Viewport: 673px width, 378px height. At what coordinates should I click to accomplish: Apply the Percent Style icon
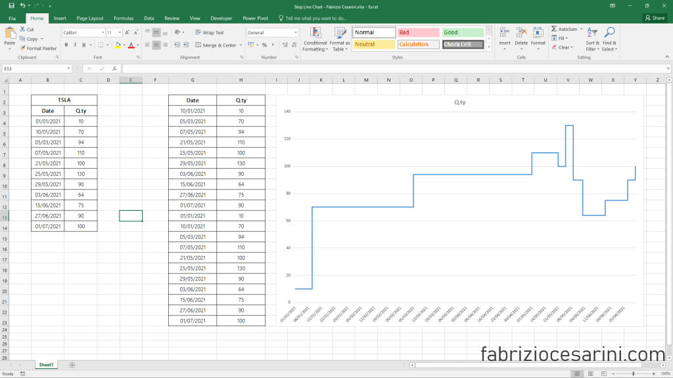[265, 45]
